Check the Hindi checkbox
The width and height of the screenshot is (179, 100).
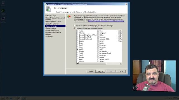(98, 31)
